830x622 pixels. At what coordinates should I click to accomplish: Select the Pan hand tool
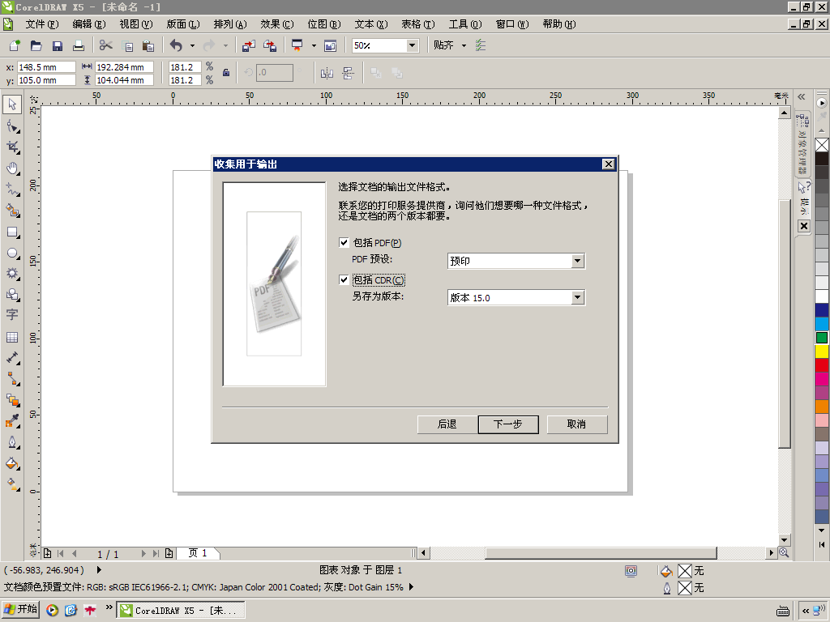[x=12, y=168]
